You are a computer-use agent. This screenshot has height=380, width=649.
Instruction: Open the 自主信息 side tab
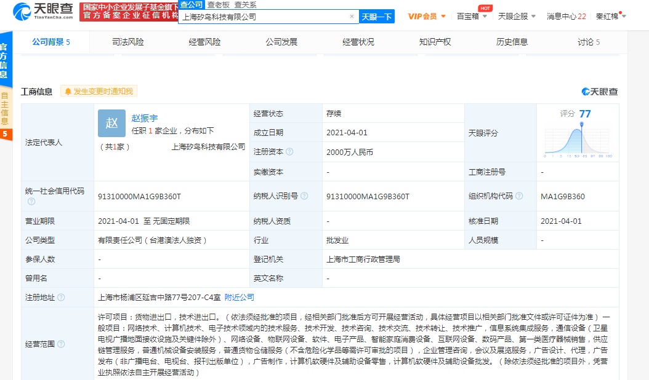(x=4, y=109)
